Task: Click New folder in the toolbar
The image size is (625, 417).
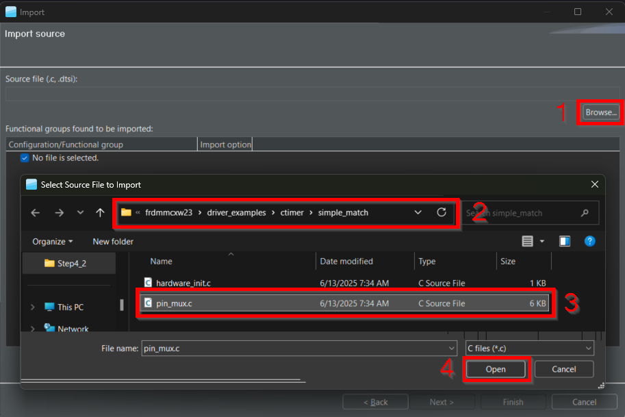Action: click(x=113, y=242)
